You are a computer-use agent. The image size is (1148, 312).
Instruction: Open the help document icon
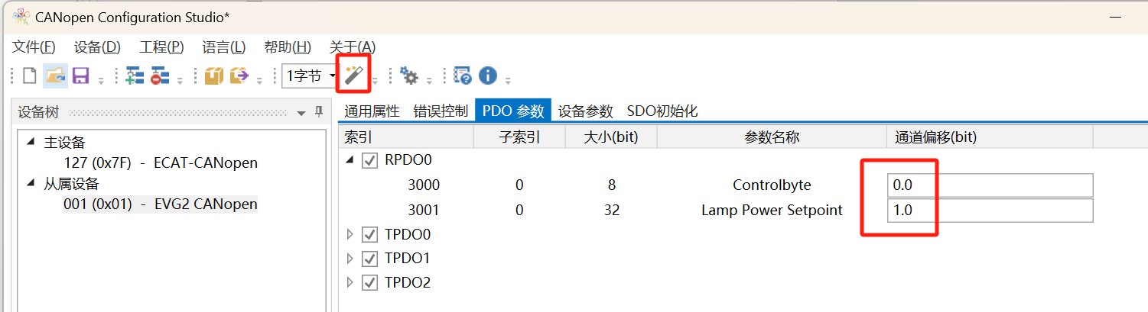click(x=462, y=76)
